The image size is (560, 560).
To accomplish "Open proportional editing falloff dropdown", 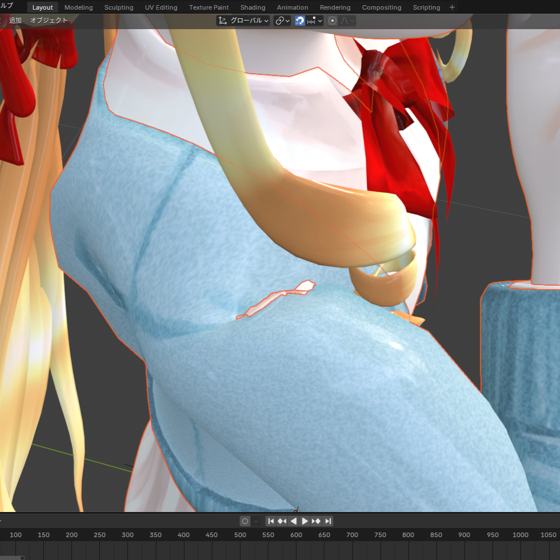I will 347,21.
